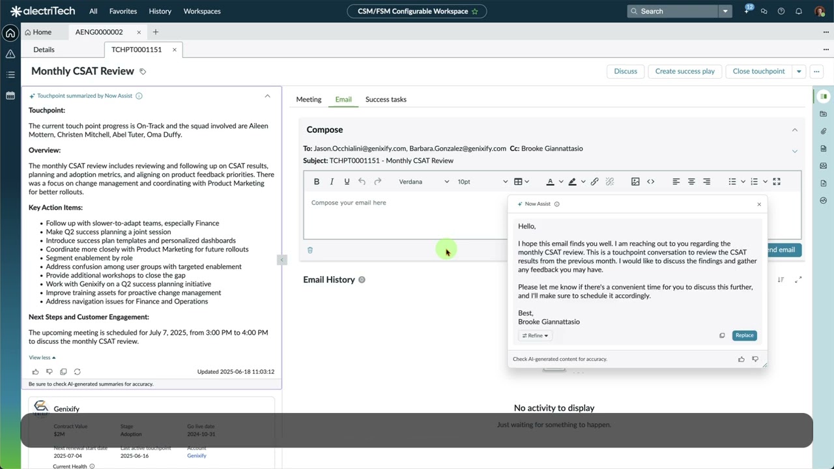Viewport: 834px width, 469px height.
Task: Give a thumbs up on the AI email draft
Action: (x=741, y=358)
